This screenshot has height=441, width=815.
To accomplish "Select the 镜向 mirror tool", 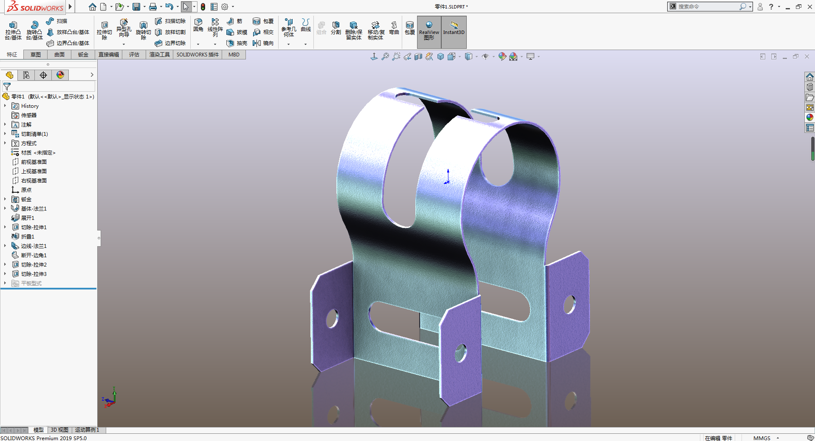I will pos(263,43).
